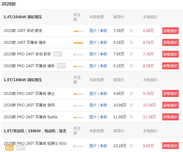Get lowest price for 240T 手动 箭手

(170, 31)
